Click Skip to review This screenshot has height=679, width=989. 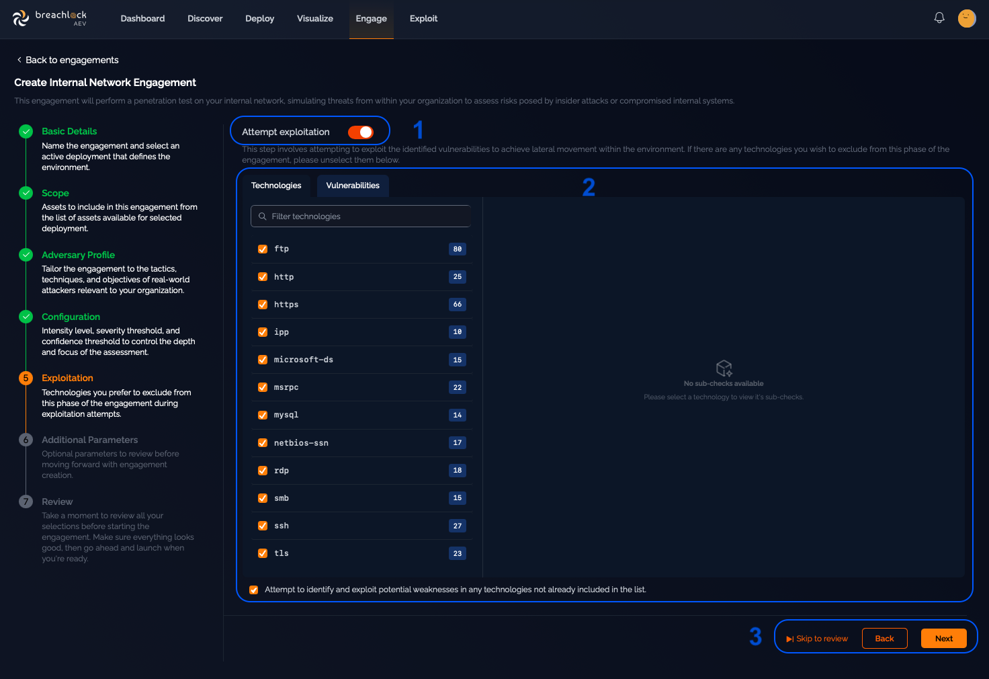(817, 639)
